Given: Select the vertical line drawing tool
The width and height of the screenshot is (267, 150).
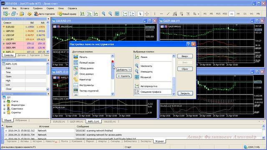Looking at the screenshot, I should click(x=155, y=14).
